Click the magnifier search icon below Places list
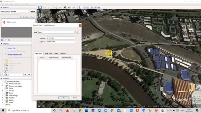 [x=3, y=74]
